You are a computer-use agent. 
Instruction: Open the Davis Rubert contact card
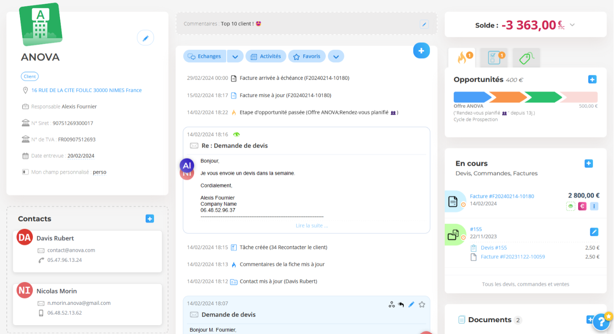pos(88,251)
